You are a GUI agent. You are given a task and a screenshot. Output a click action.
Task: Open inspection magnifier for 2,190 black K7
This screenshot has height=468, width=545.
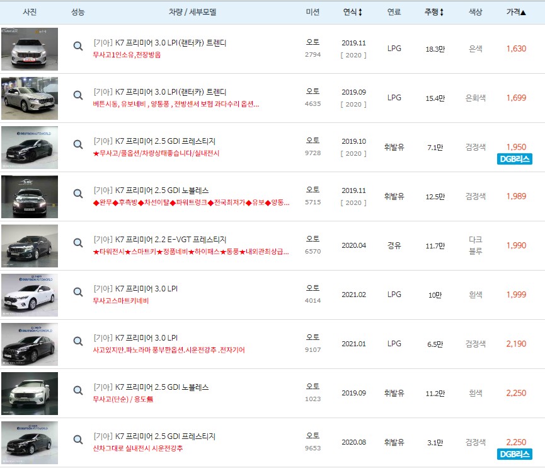pyautogui.click(x=78, y=341)
